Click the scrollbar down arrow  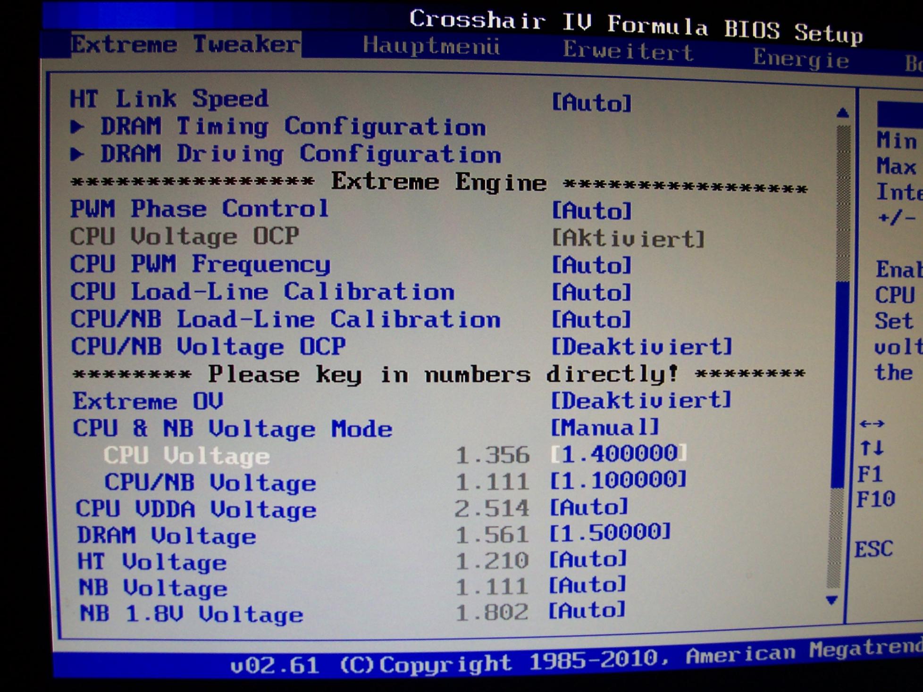832,600
